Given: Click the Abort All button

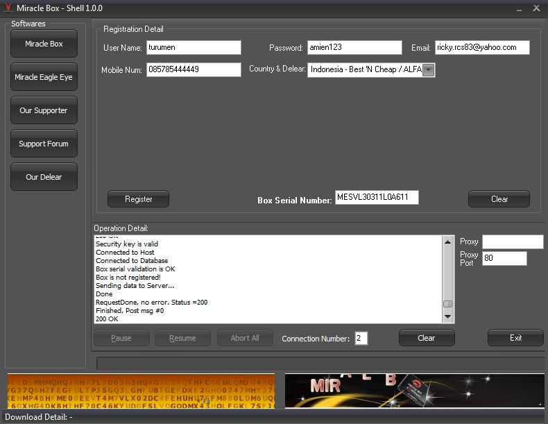Looking at the screenshot, I should click(x=245, y=338).
